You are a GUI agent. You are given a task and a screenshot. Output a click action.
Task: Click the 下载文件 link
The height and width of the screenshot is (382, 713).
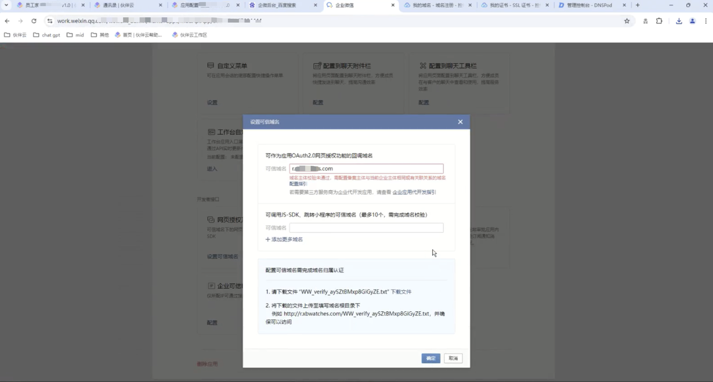[401, 291]
